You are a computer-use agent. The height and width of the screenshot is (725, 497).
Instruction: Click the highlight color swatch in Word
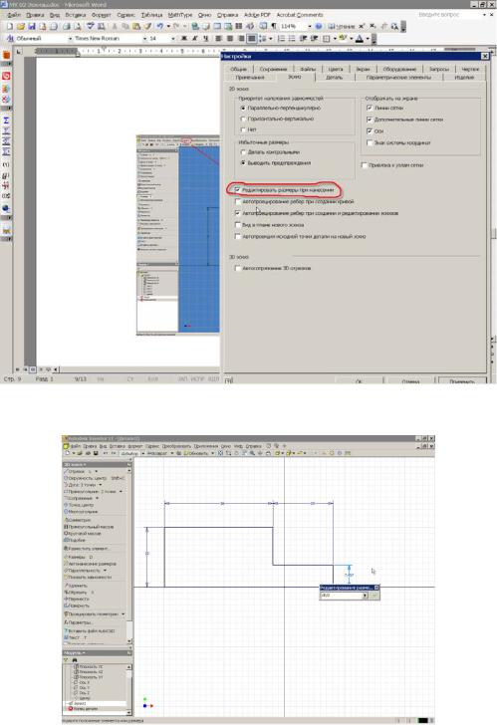(343, 39)
